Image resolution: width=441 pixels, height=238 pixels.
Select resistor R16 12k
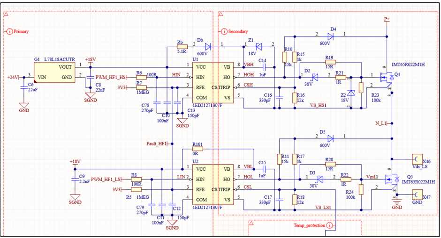[x=295, y=98]
